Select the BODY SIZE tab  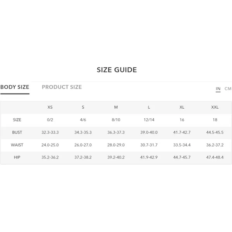tap(15, 87)
